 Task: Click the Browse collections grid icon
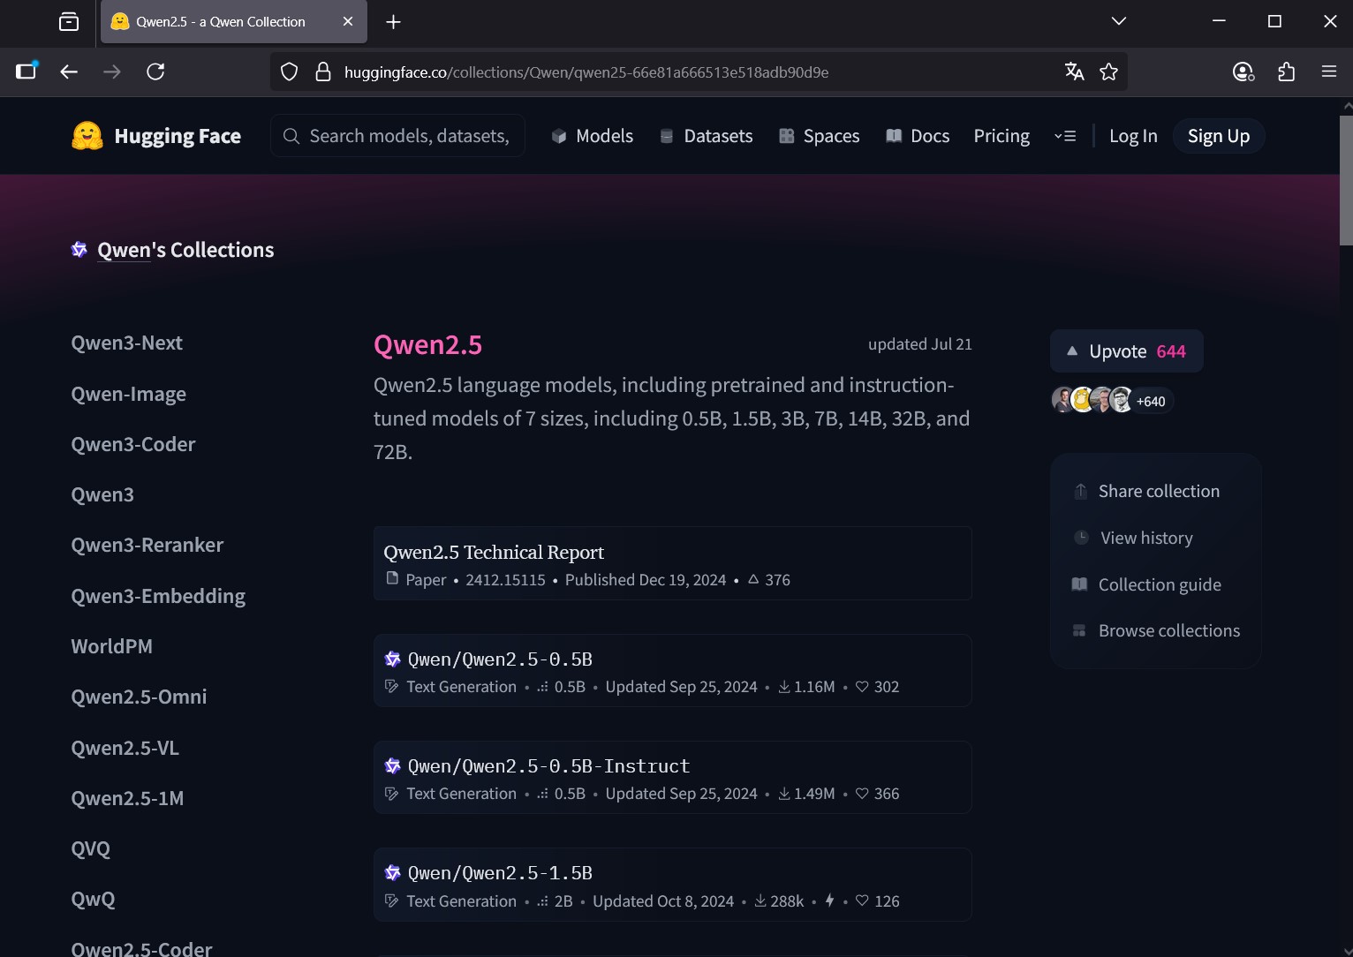[1079, 631]
